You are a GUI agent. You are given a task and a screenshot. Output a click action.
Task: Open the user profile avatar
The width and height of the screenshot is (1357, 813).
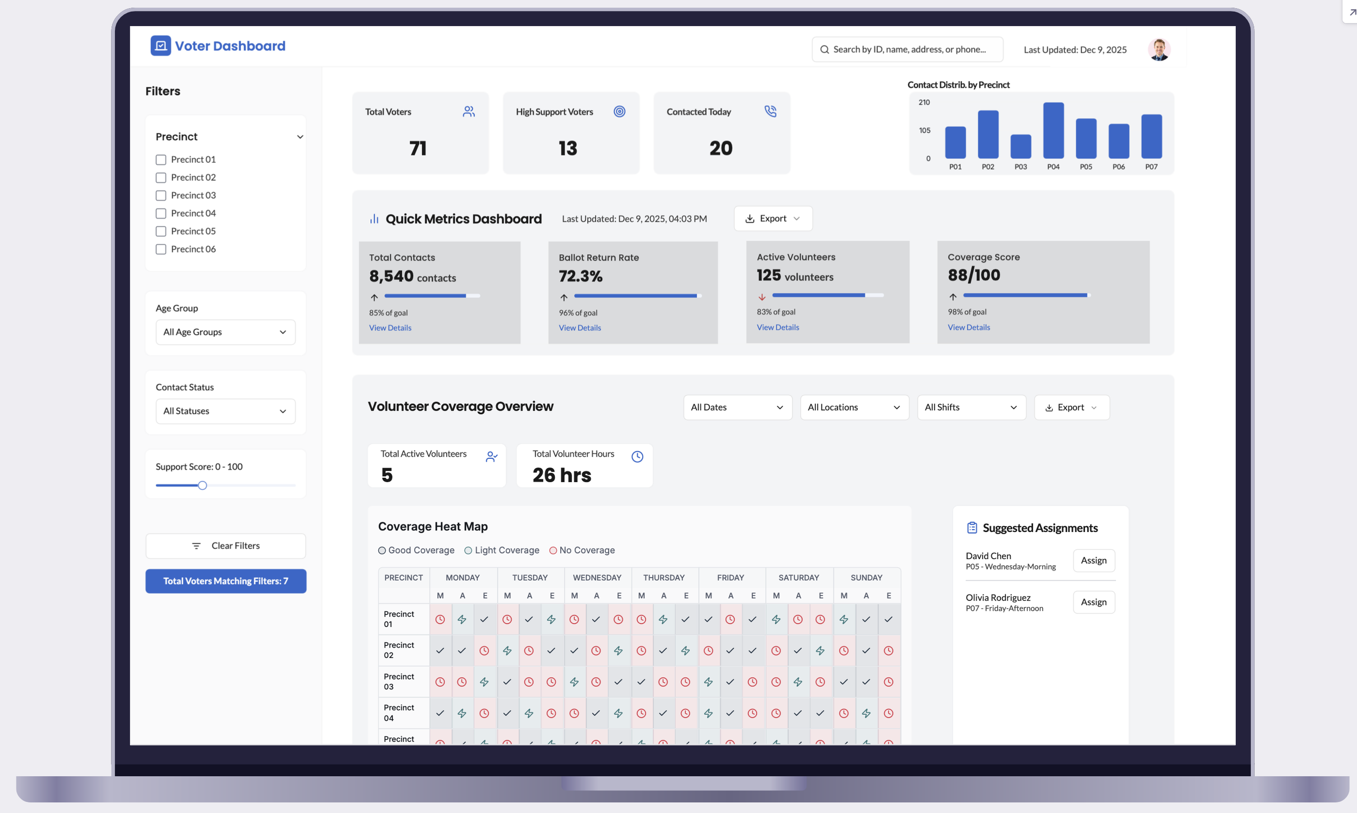(1158, 50)
